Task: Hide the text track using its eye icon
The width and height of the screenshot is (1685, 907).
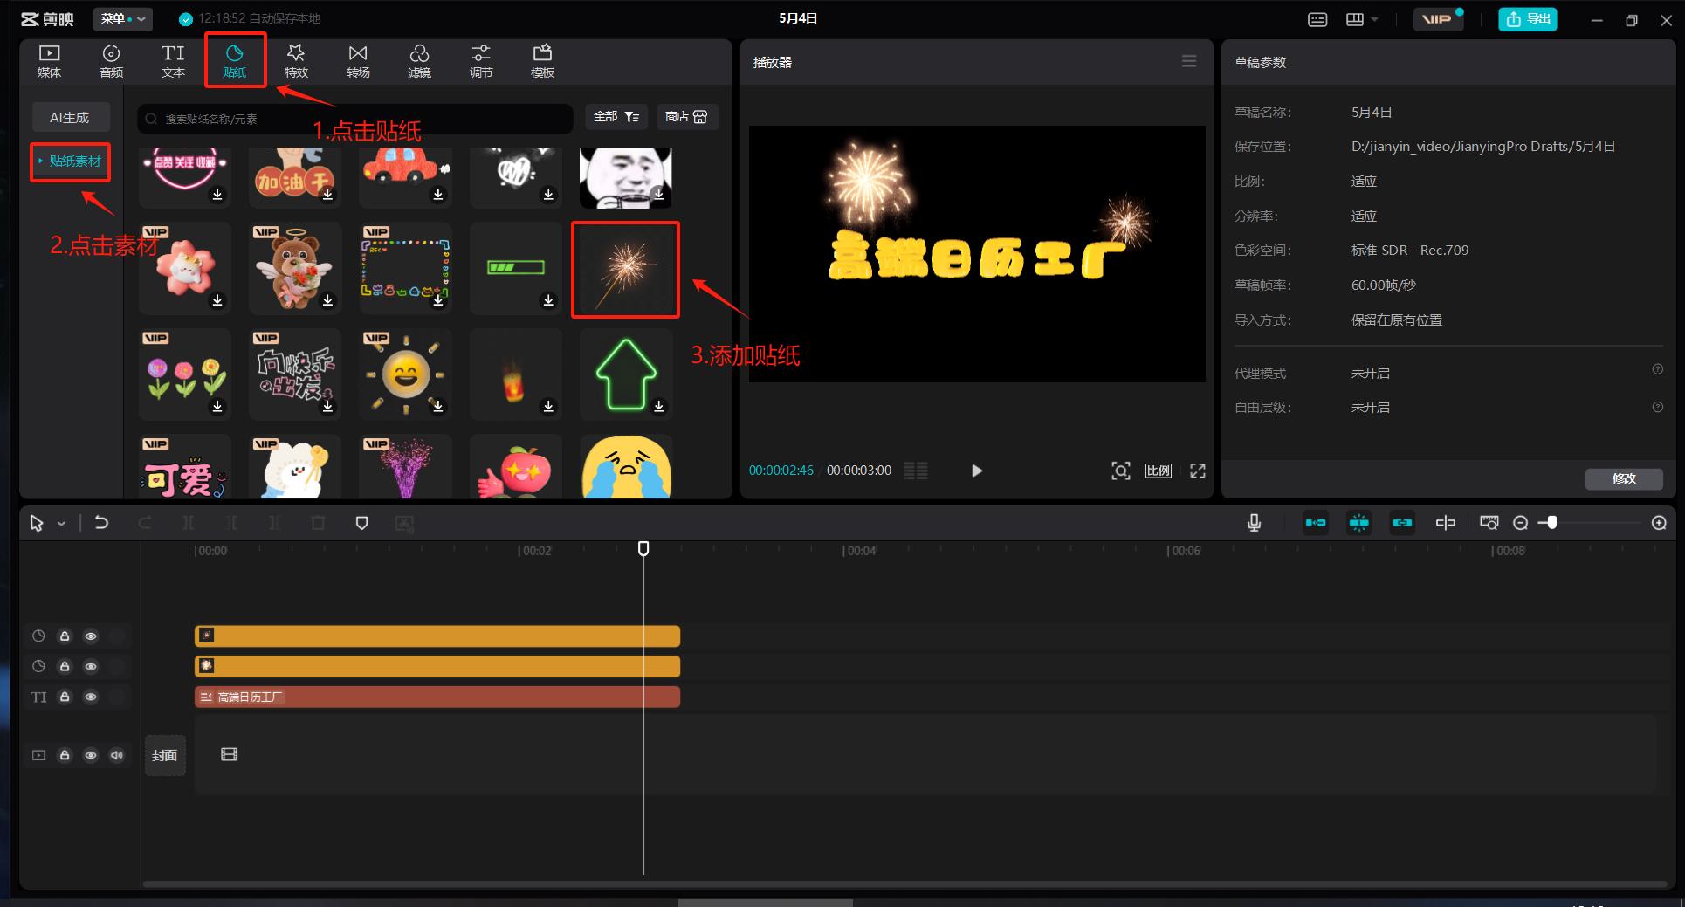Action: coord(91,697)
